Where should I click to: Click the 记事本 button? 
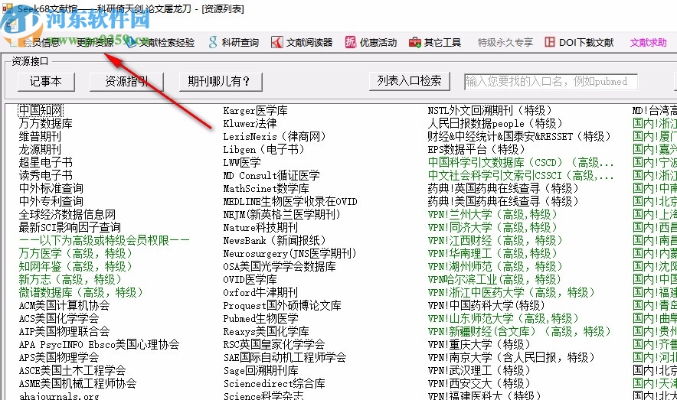tap(46, 82)
